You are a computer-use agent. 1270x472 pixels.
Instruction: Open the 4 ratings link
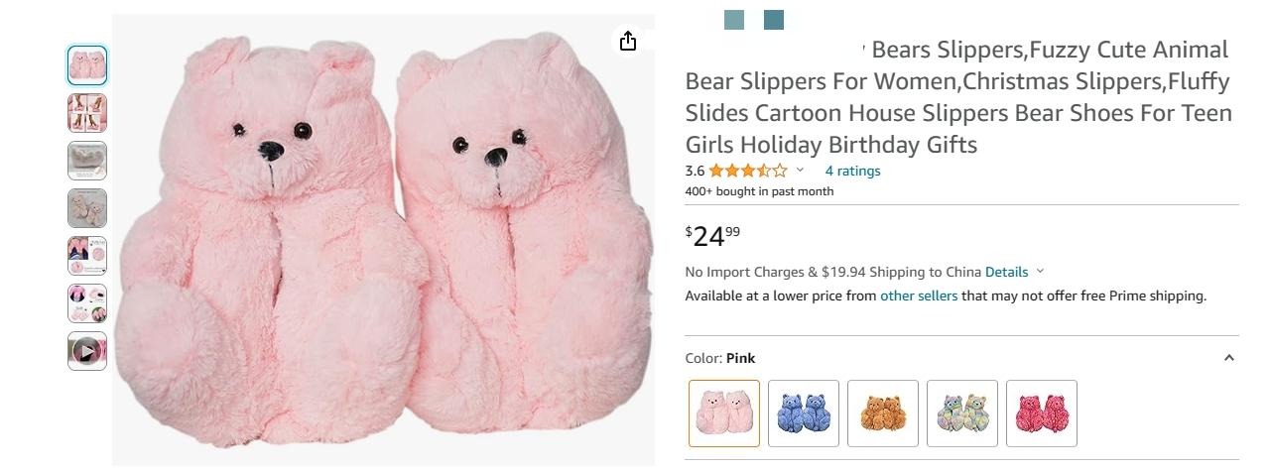point(852,171)
